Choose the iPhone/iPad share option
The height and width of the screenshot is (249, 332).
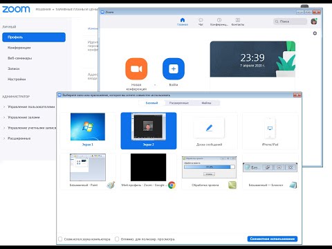pos(270,131)
